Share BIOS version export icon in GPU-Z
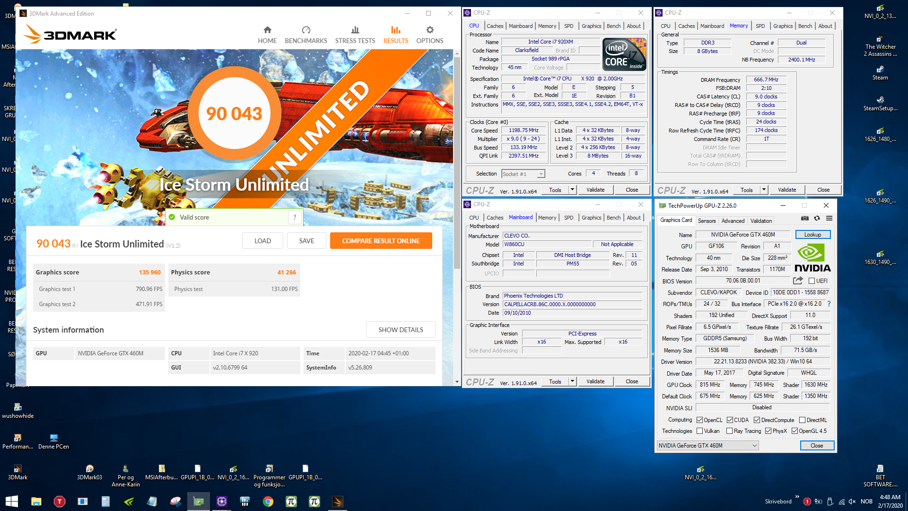The image size is (908, 511). (798, 281)
